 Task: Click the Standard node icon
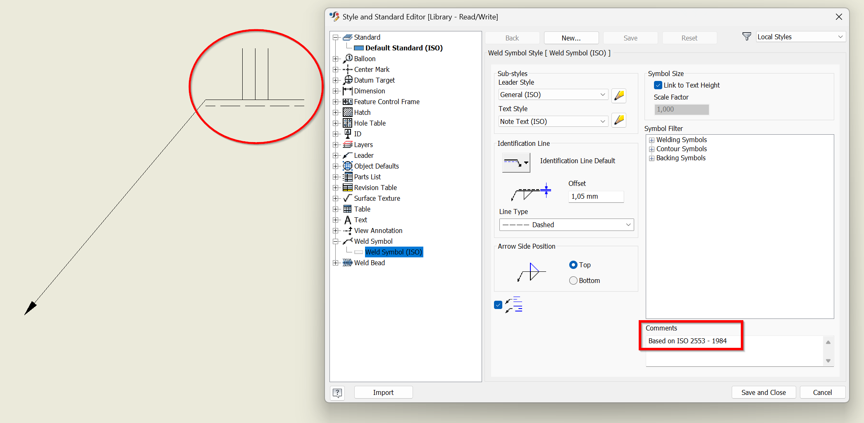(x=348, y=37)
